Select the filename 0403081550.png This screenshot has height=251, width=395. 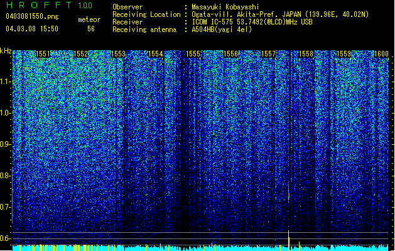coord(32,17)
